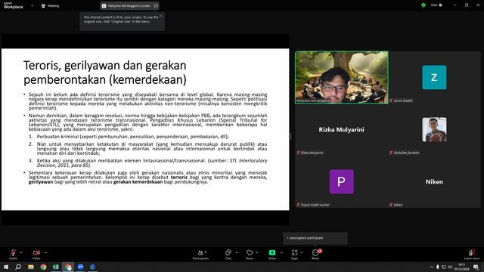Open the Zoom Workplace dropdown chevron
The image size is (484, 272).
[32, 5]
